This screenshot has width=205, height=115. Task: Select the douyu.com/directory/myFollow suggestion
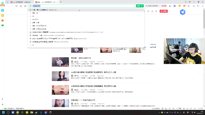tap(86, 35)
